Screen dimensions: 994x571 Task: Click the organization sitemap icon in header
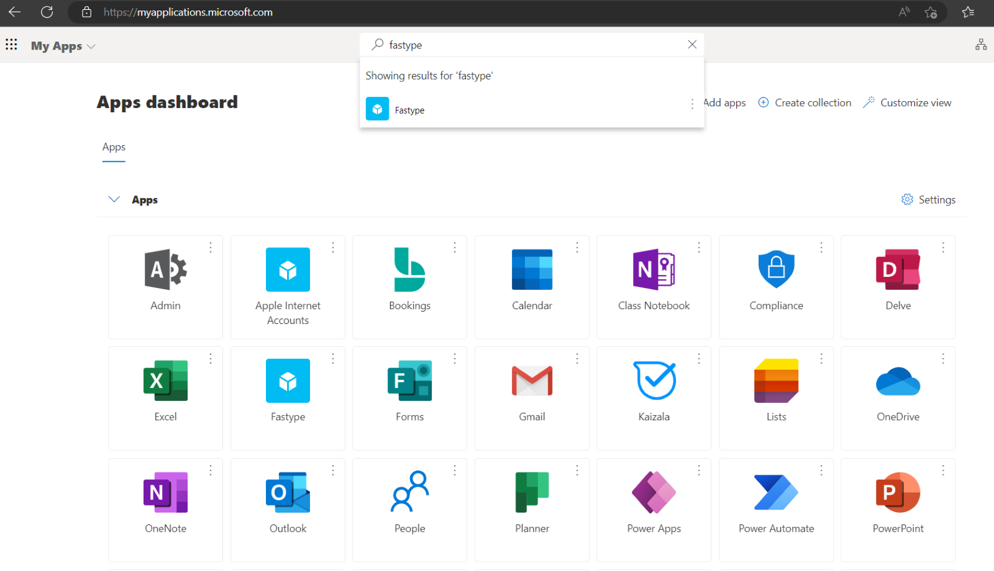click(981, 45)
